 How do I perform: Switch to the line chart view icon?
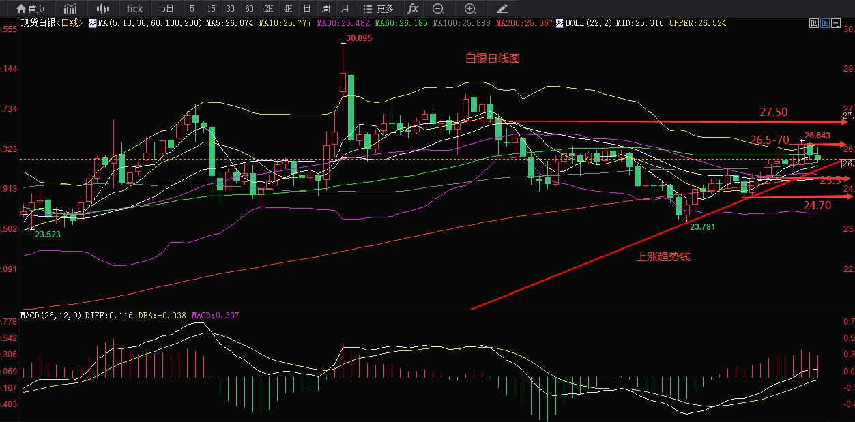pos(70,9)
